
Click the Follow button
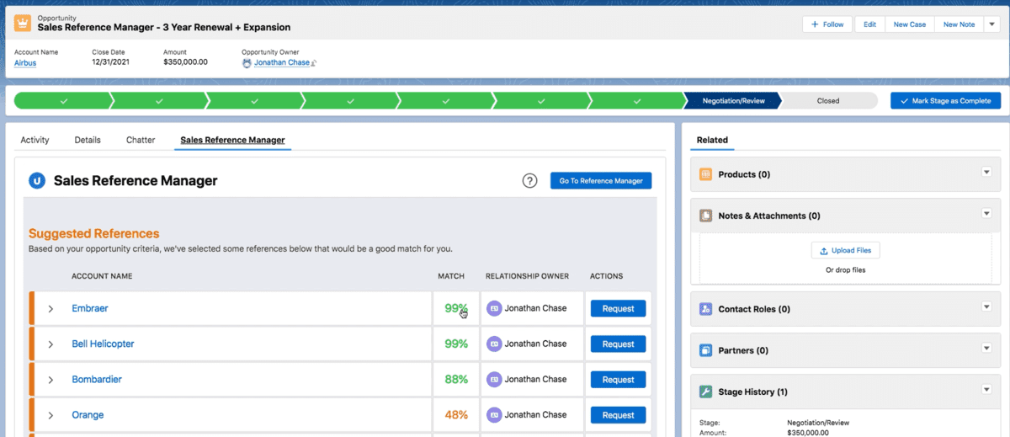827,24
